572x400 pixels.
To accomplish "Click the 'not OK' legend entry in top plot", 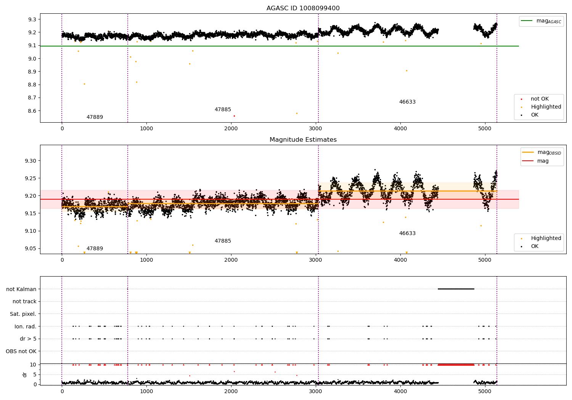I will tap(535, 99).
